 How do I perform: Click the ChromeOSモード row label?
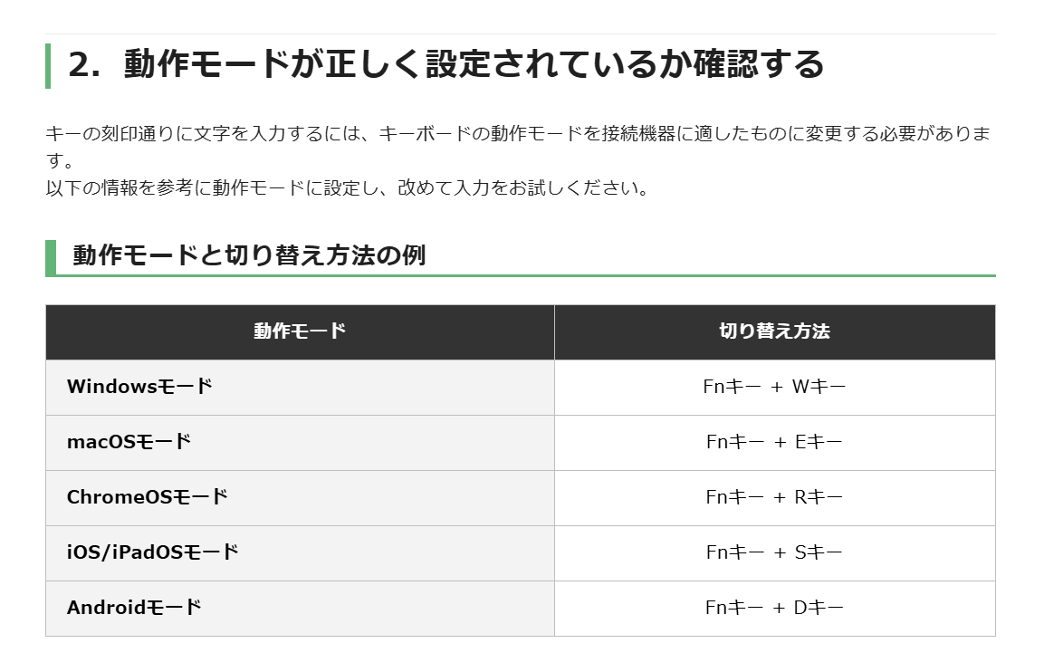pyautogui.click(x=148, y=497)
